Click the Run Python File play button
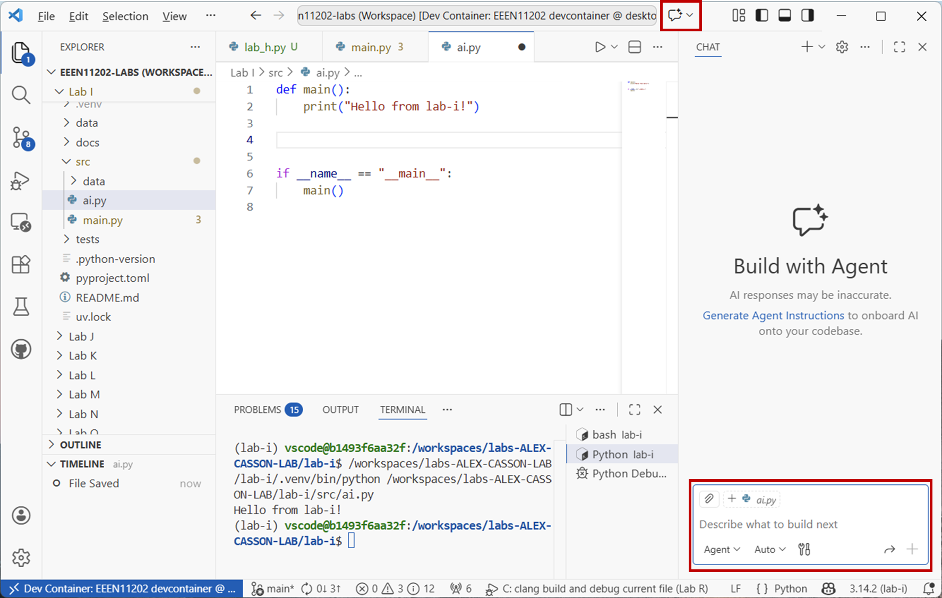942x598 pixels. pos(600,47)
